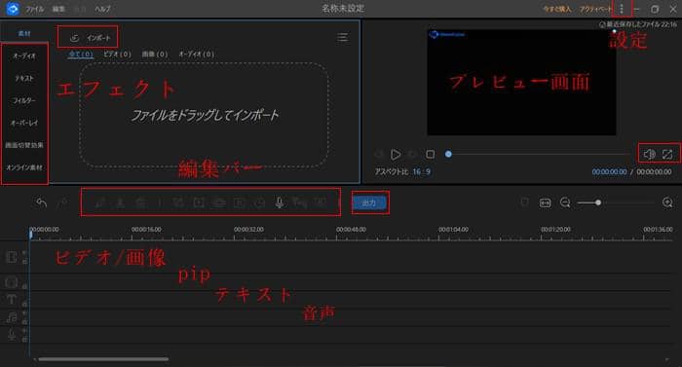
Task: Click the mosaic tool icon
Action: tap(219, 202)
